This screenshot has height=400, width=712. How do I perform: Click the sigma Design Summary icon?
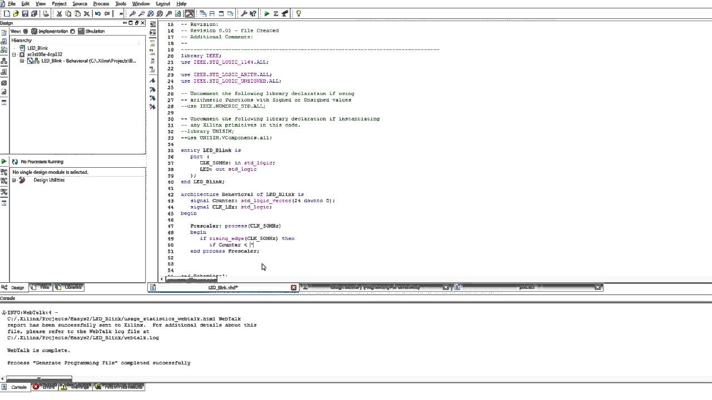[276, 13]
